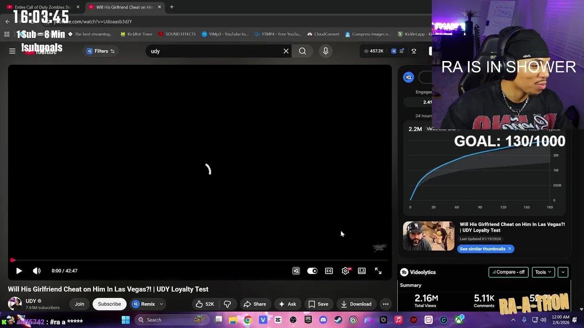Click the Ask button

287,304
